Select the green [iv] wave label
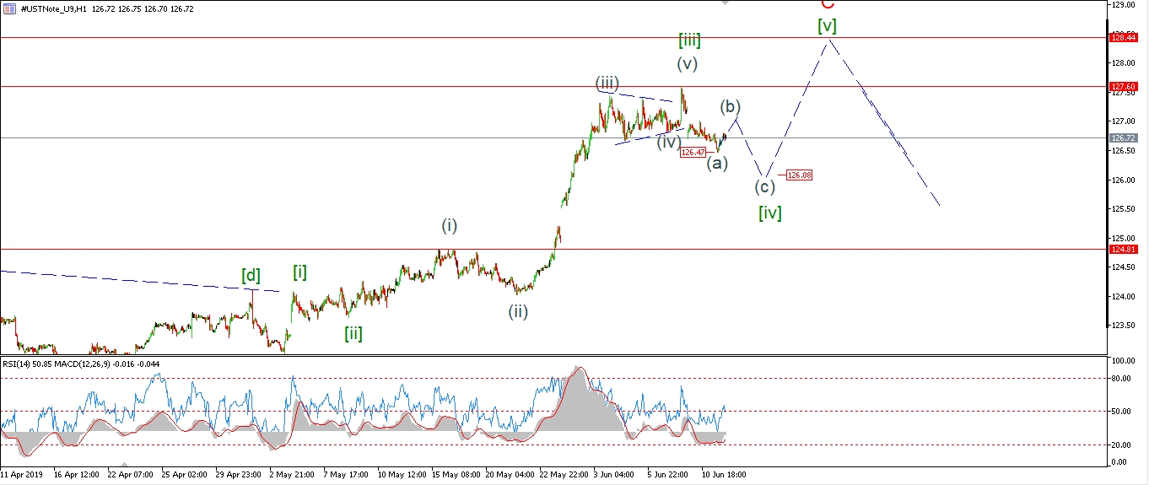 tap(769, 213)
